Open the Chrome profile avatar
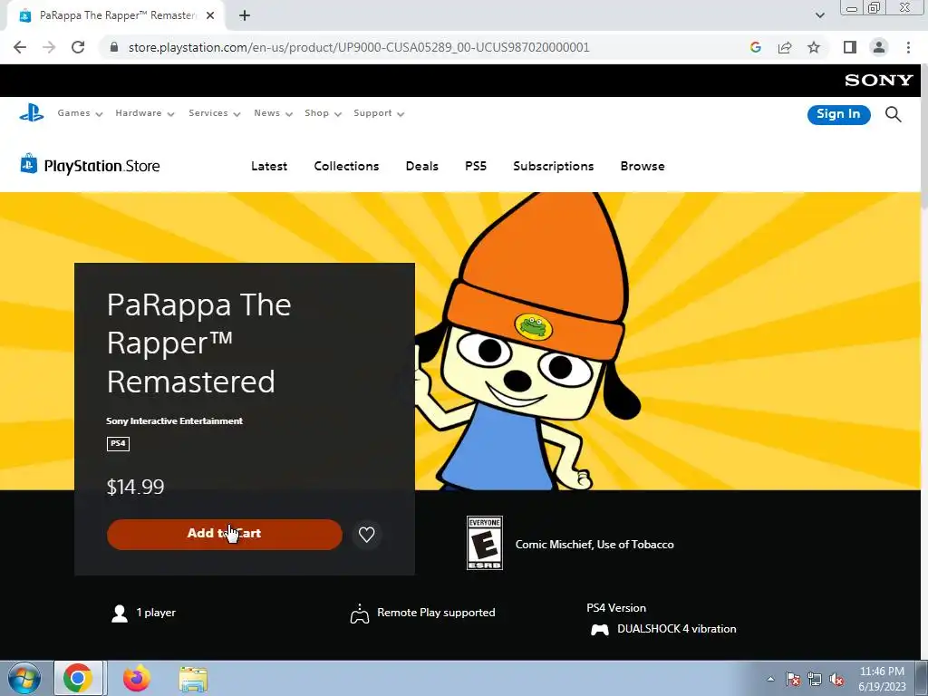 click(879, 47)
